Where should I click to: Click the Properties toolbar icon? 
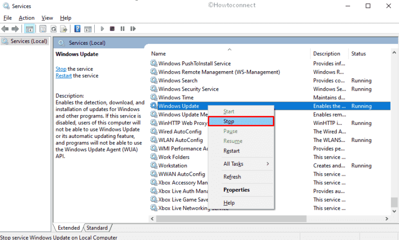(x=43, y=29)
